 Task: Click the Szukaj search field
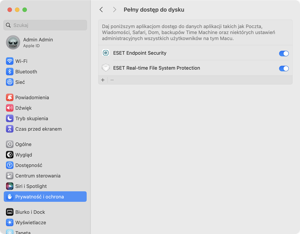[45, 25]
